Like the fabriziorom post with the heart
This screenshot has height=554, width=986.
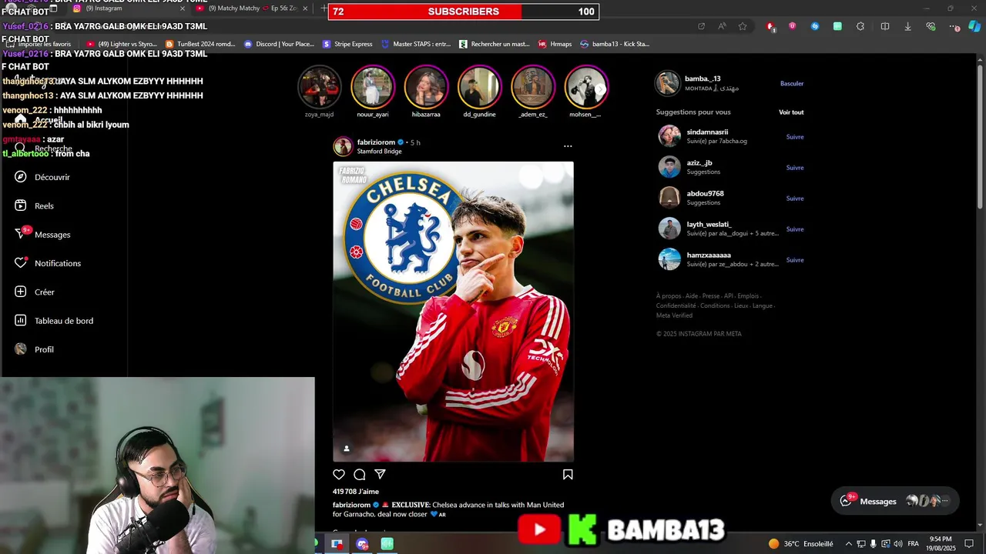pyautogui.click(x=339, y=475)
